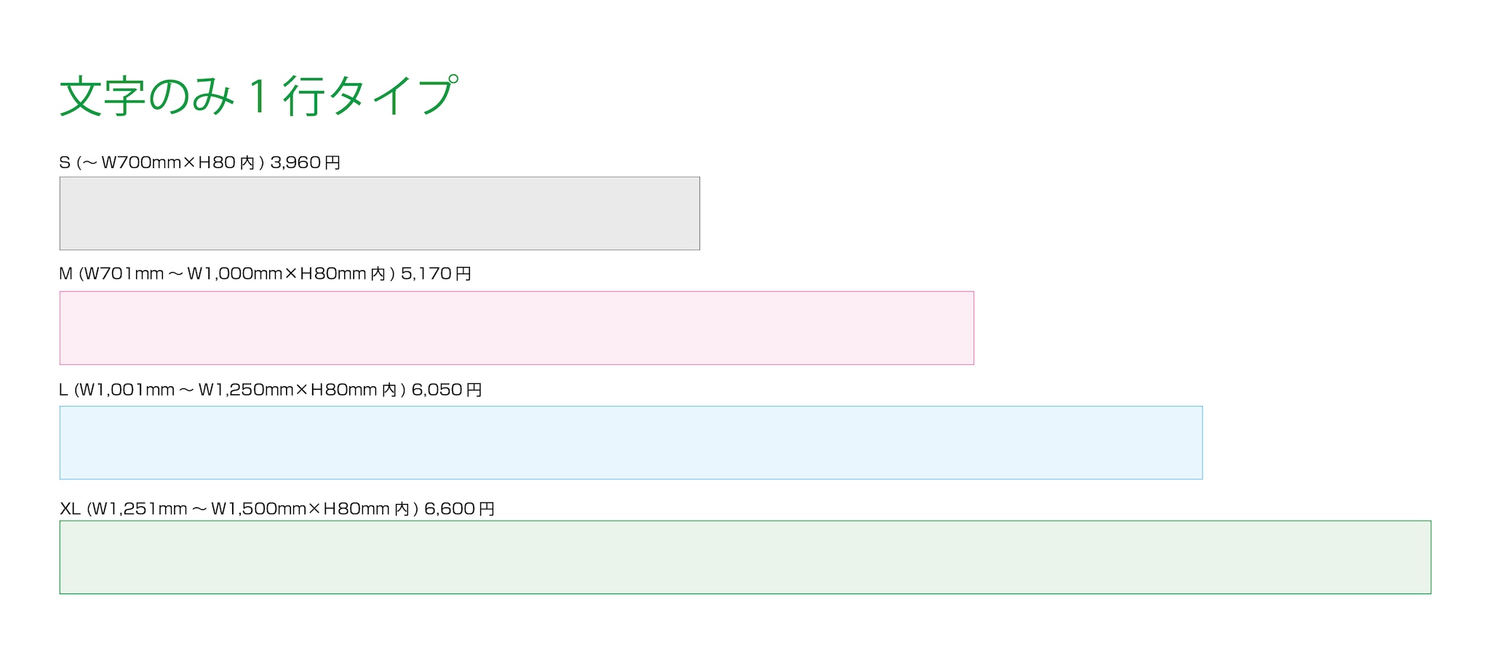Click the 6,050円 price

click(x=447, y=390)
